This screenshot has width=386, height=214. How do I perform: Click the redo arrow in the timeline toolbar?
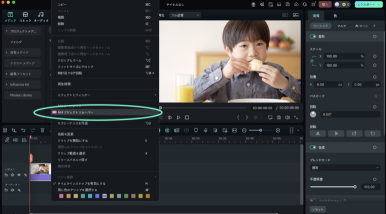[x=33, y=130]
